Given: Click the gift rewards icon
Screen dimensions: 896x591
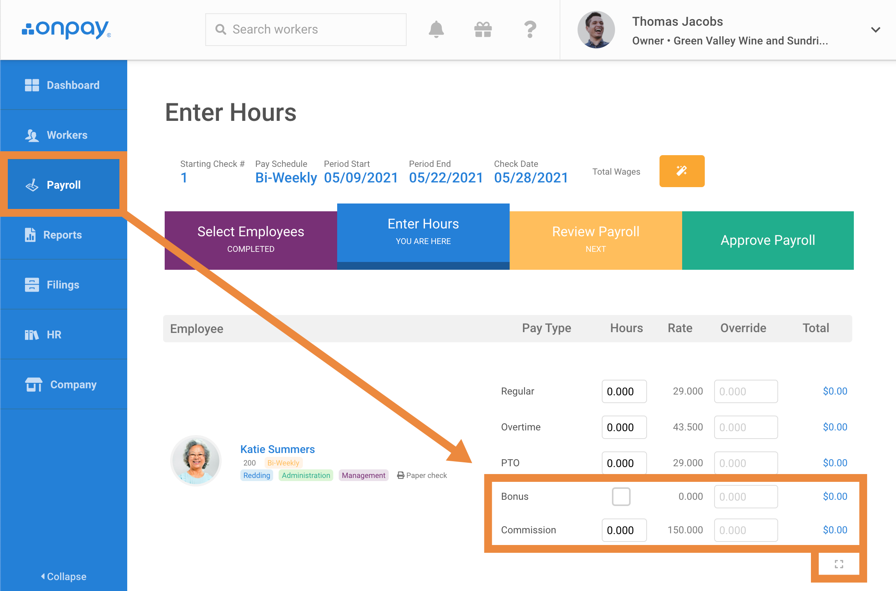Looking at the screenshot, I should [483, 29].
